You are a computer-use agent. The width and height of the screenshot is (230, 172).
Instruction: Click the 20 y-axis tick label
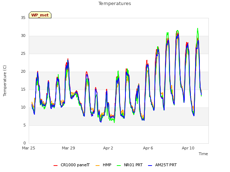coord(23,72)
